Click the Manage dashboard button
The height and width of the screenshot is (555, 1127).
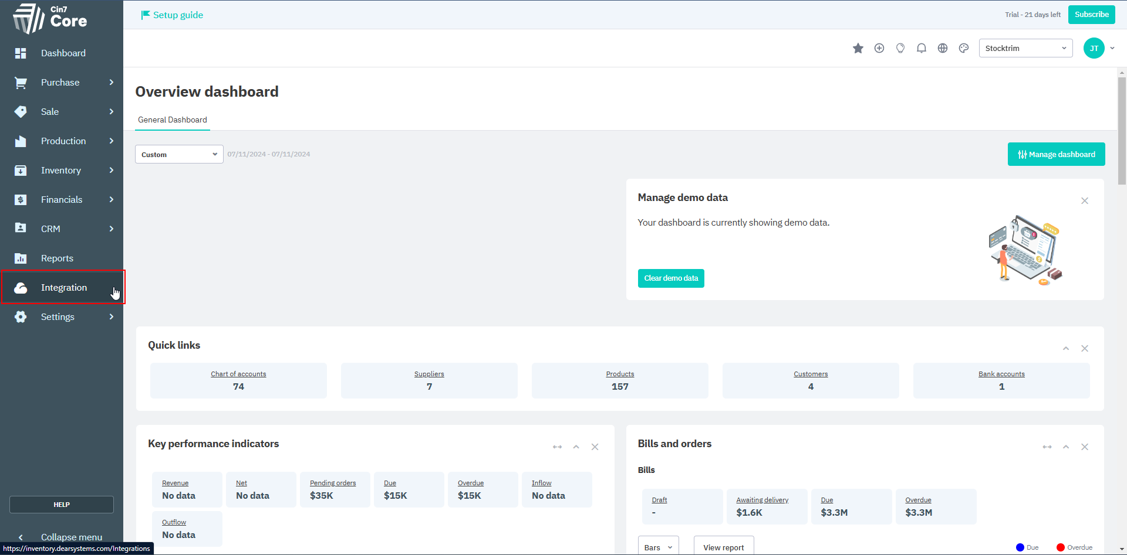click(1055, 154)
